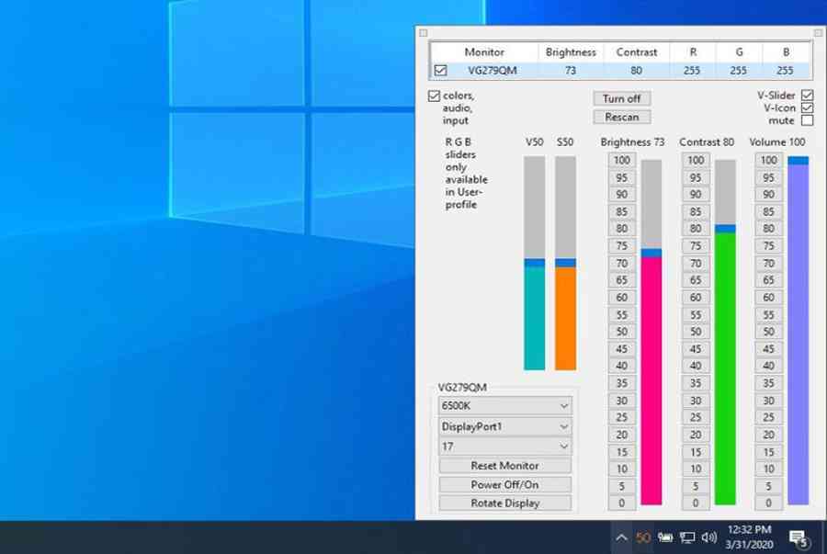
Task: Click the brightness value 73 in the table row
Action: [571, 71]
